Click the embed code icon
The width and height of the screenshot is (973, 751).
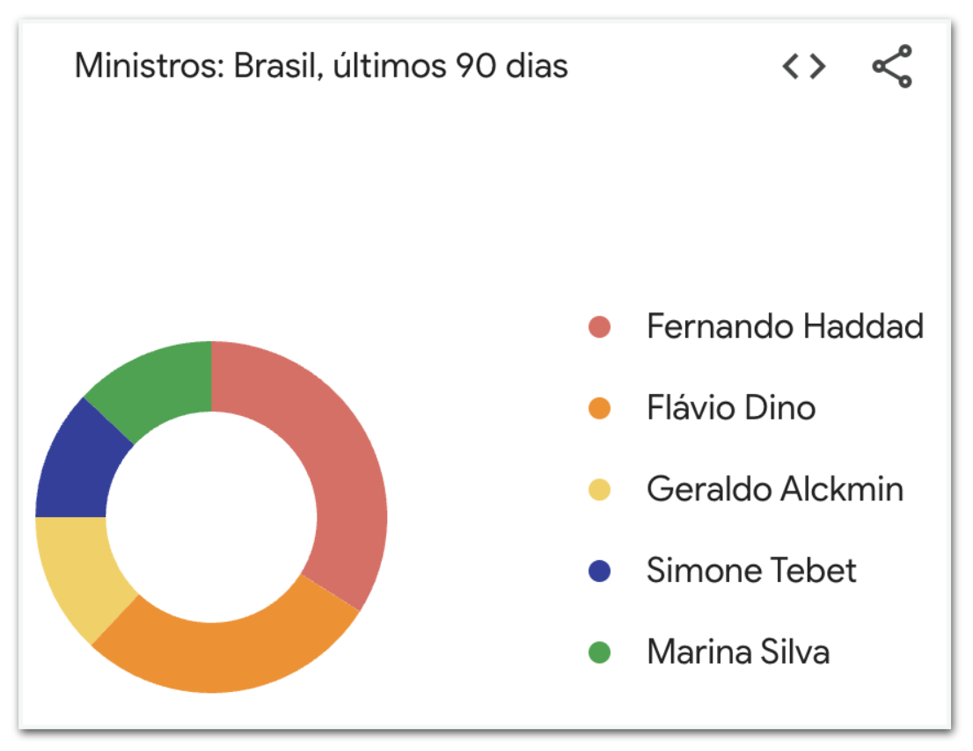click(803, 66)
